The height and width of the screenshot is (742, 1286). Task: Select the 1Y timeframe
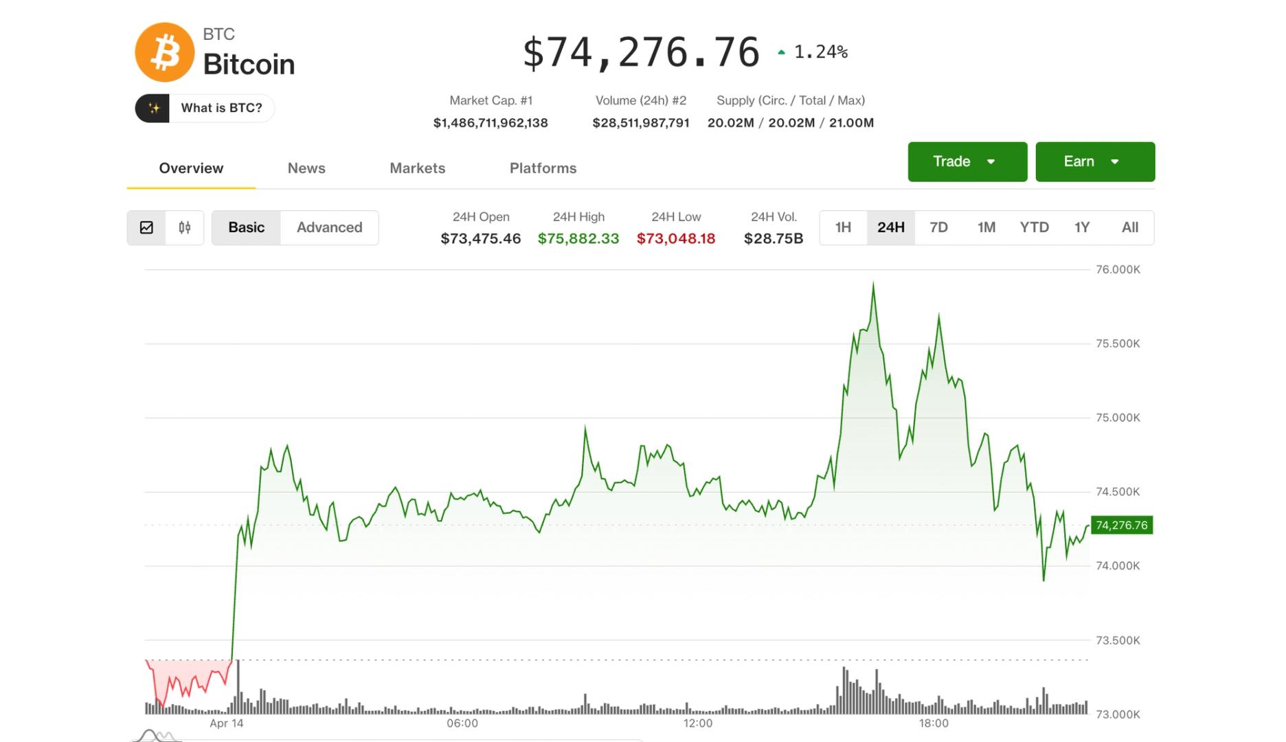tap(1082, 227)
